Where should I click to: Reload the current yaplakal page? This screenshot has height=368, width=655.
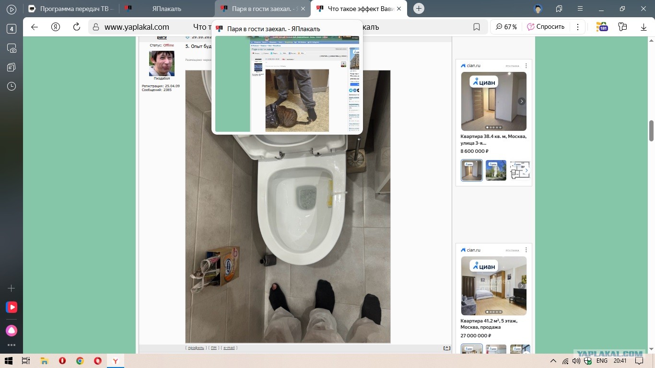click(x=77, y=27)
